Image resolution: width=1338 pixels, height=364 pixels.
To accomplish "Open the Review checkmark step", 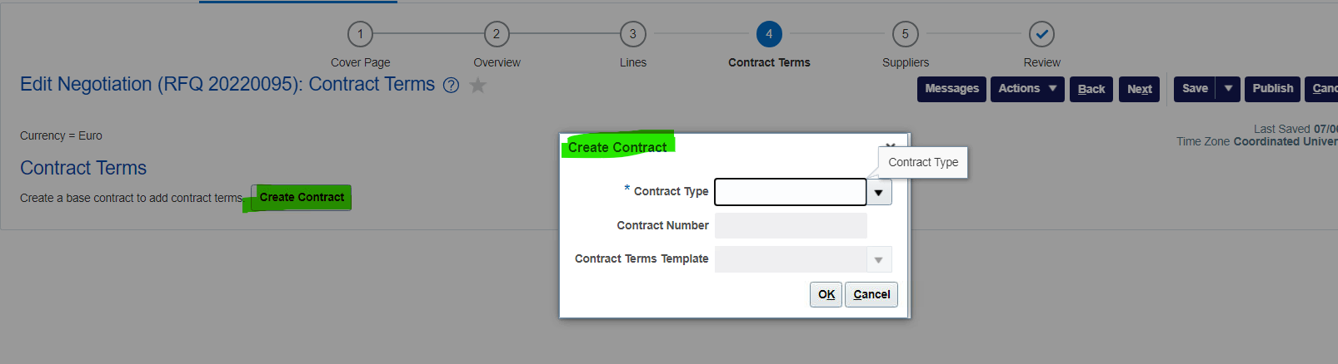I will pyautogui.click(x=1041, y=34).
